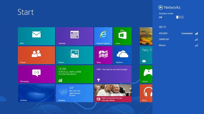204x114 pixels.
Task: Open the Paris travel tile
Action: [x=146, y=55]
